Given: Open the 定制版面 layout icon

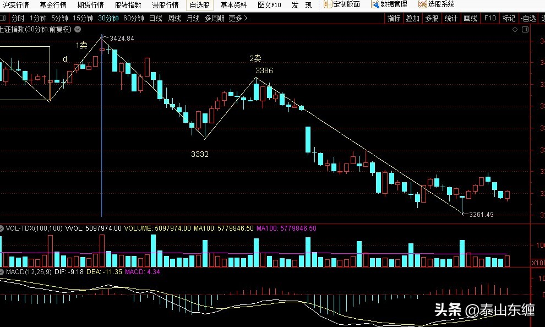Looking at the screenshot, I should point(328,4).
